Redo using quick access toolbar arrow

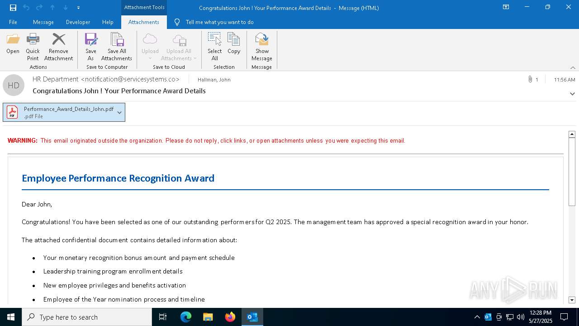coord(39,7)
